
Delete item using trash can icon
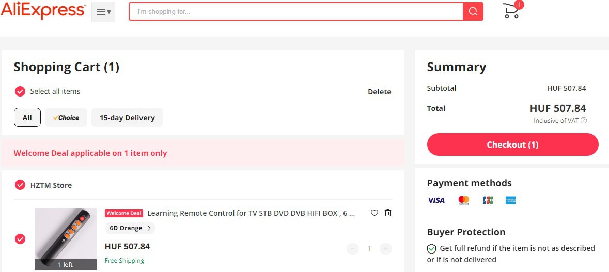click(388, 213)
